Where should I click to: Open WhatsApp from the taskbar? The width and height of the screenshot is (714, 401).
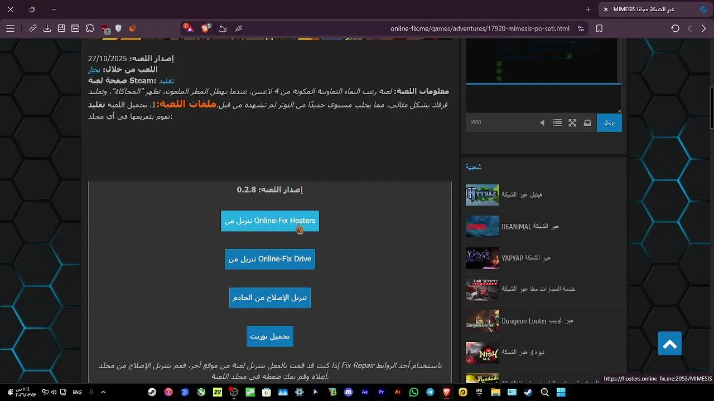click(414, 392)
